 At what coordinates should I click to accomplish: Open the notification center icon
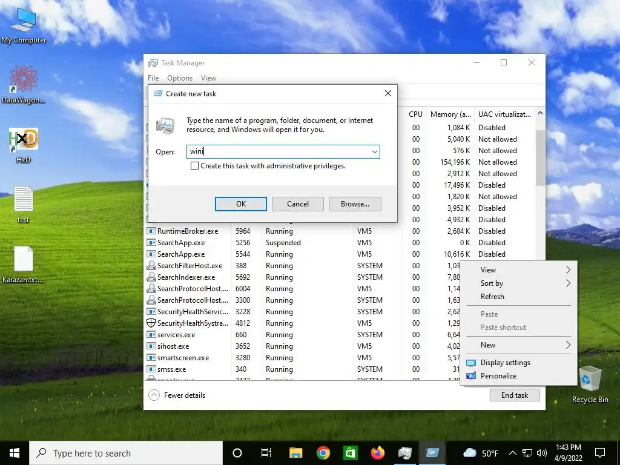click(x=600, y=453)
